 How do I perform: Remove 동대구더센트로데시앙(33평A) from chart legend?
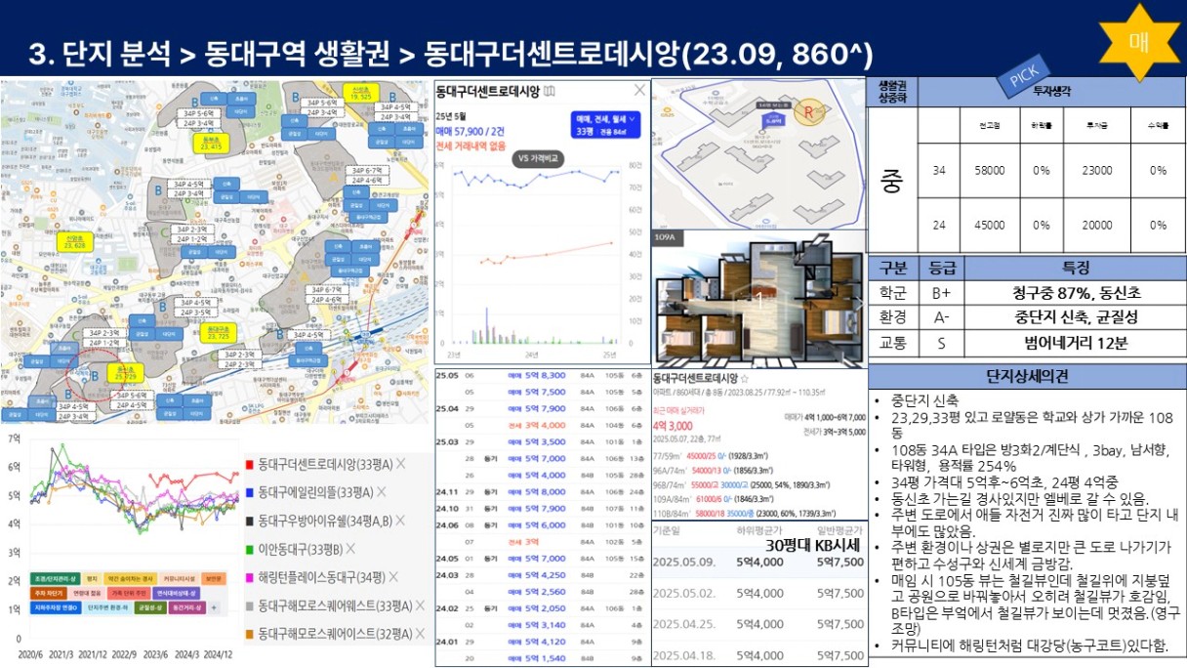[399, 465]
